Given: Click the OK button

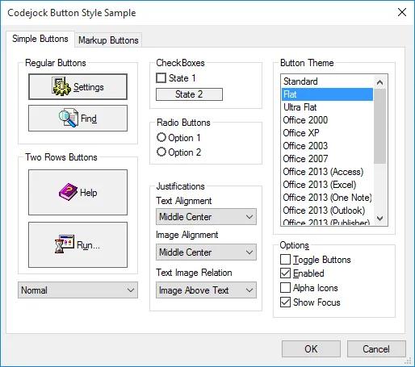Looking at the screenshot, I should pos(311,348).
